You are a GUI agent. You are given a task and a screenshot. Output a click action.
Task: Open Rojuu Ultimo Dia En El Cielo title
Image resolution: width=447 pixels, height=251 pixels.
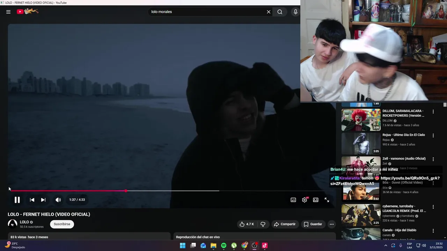click(x=404, y=135)
